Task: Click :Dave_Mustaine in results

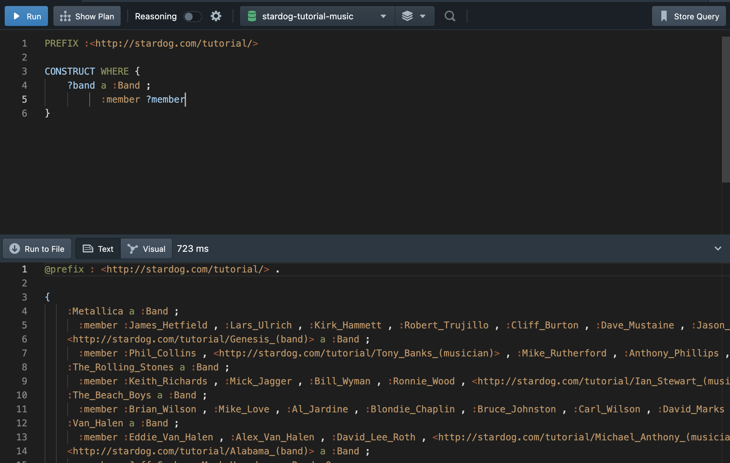Action: pos(635,325)
